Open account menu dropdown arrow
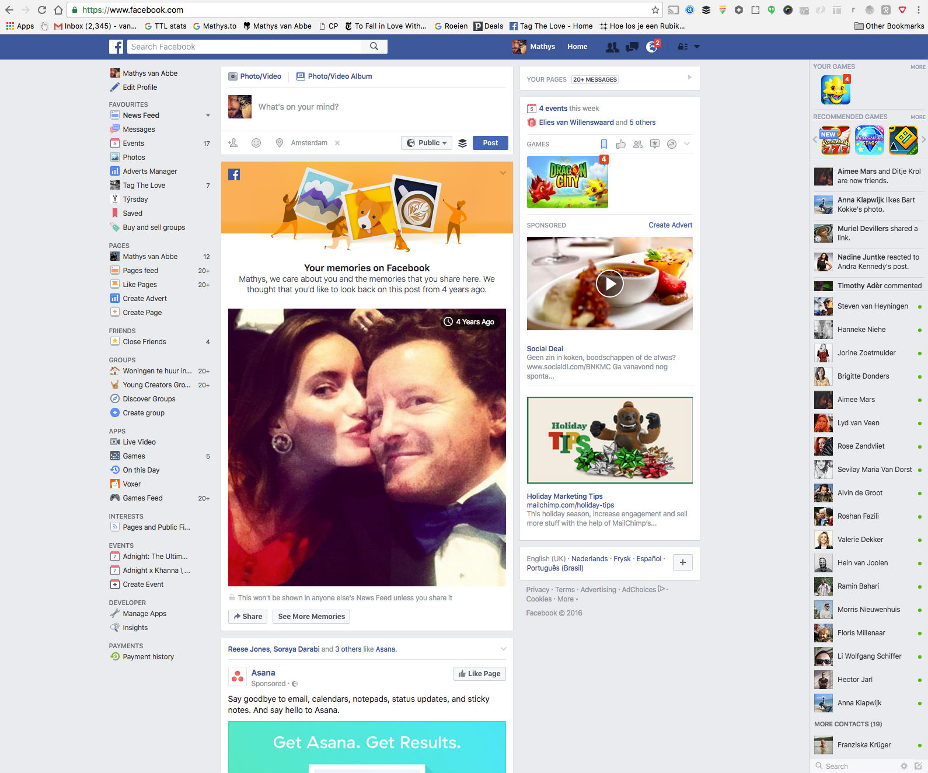The height and width of the screenshot is (773, 928). 696,47
